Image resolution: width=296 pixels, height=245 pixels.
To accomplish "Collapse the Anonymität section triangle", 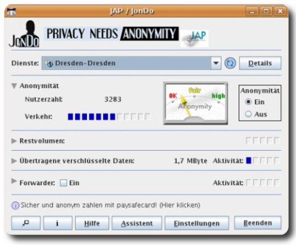I will pyautogui.click(x=14, y=86).
